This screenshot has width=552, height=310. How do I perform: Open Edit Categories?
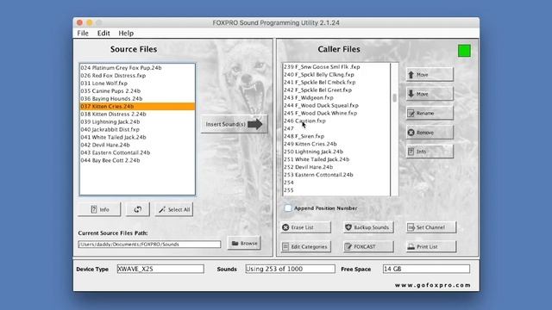tap(306, 247)
